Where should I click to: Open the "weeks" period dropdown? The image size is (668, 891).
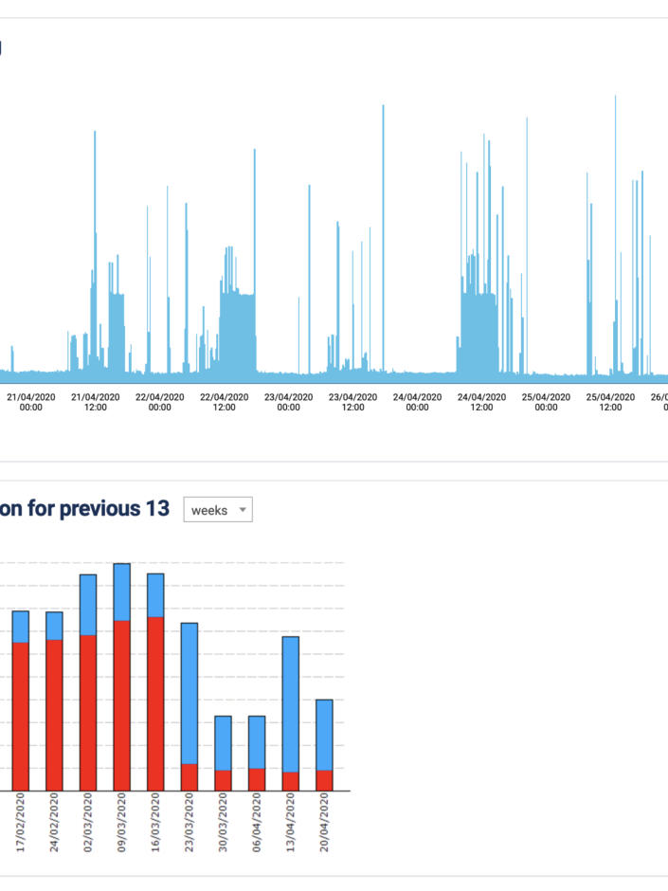(218, 510)
